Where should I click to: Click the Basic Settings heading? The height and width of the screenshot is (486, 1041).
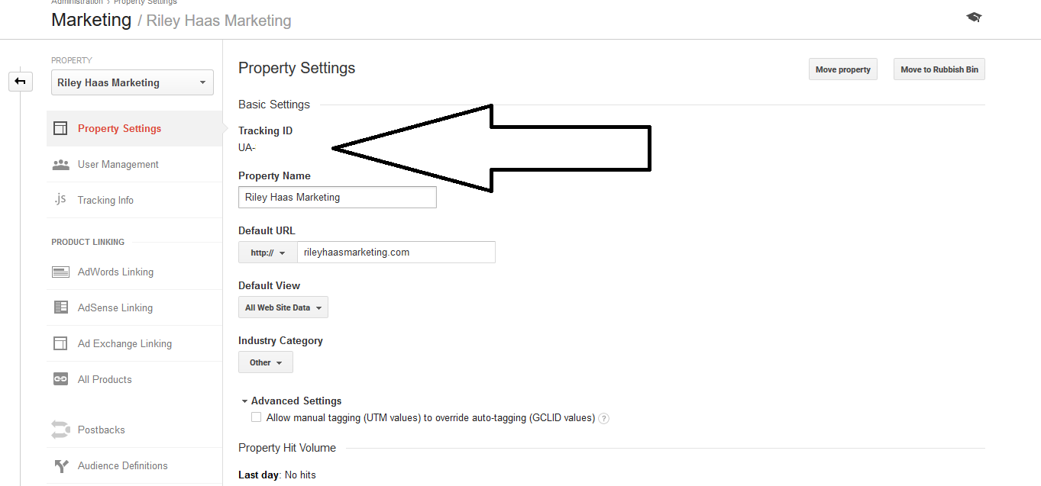(274, 105)
